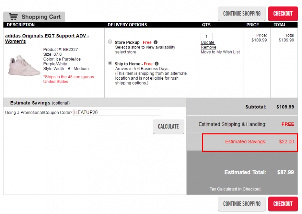Click the Style Width - B - Medium text
This screenshot has height=214, width=302.
pyautogui.click(x=66, y=69)
